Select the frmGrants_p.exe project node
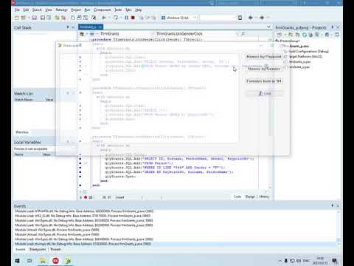This screenshot has height=266, width=354. (x=299, y=46)
